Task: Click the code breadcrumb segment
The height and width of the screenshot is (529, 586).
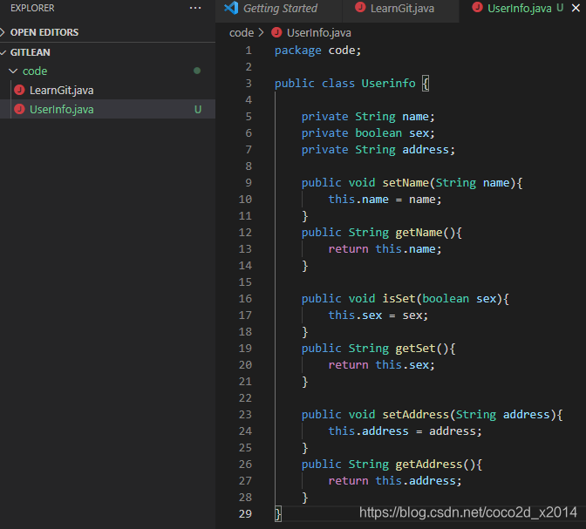Action: pos(242,33)
